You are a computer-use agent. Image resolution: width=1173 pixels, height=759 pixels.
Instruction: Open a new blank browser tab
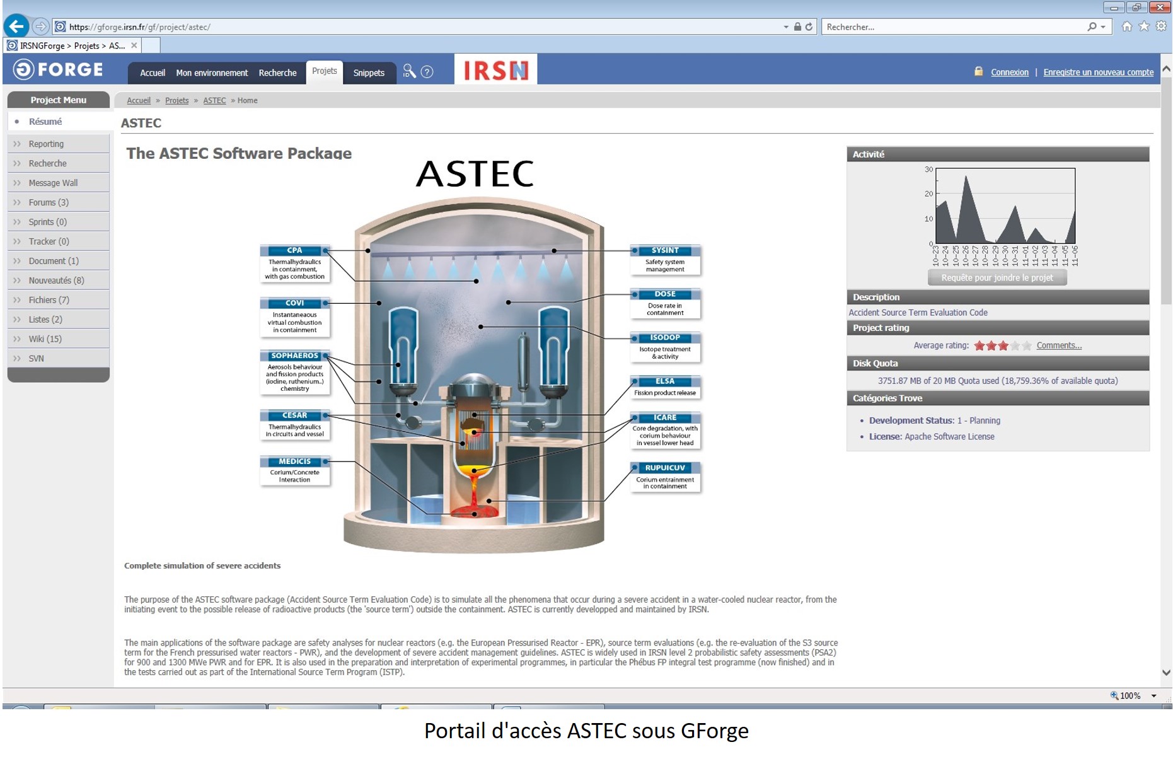click(151, 45)
